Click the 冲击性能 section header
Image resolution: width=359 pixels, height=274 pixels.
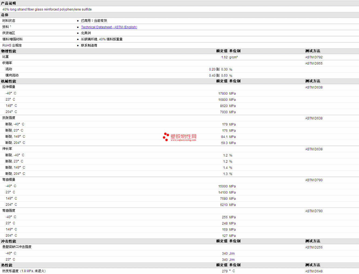[8, 241]
